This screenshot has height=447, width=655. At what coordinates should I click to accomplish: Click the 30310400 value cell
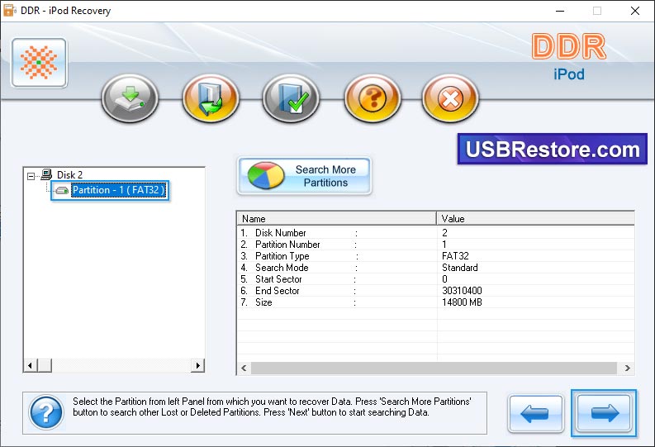click(462, 291)
